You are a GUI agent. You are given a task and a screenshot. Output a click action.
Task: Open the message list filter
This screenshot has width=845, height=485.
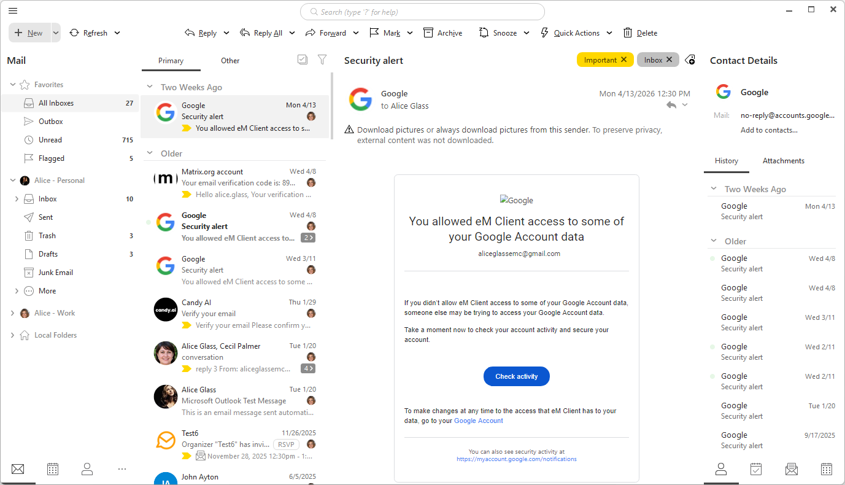pos(322,60)
